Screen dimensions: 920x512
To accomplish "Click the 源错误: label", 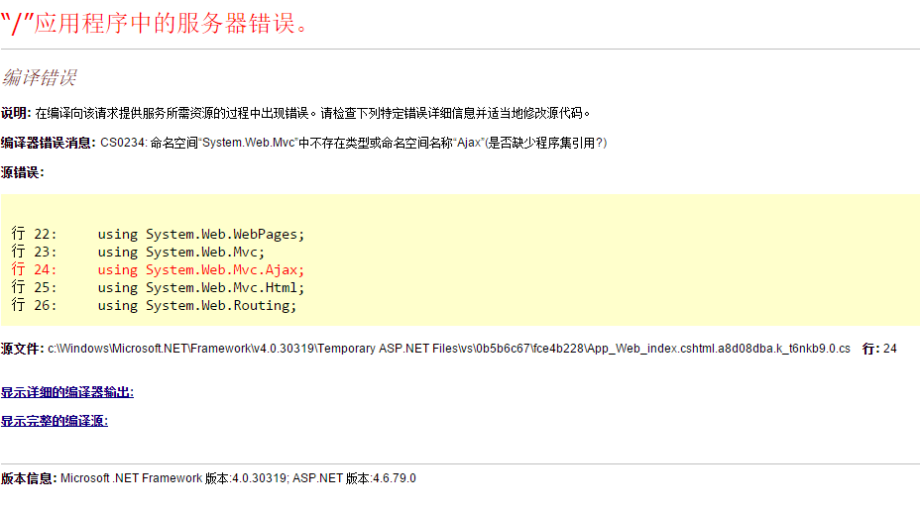I will [x=22, y=172].
